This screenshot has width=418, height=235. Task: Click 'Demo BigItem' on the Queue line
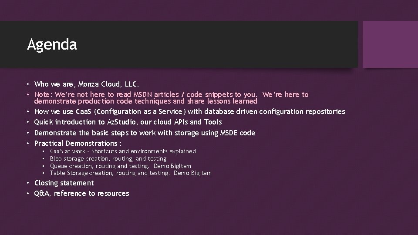click(172, 166)
